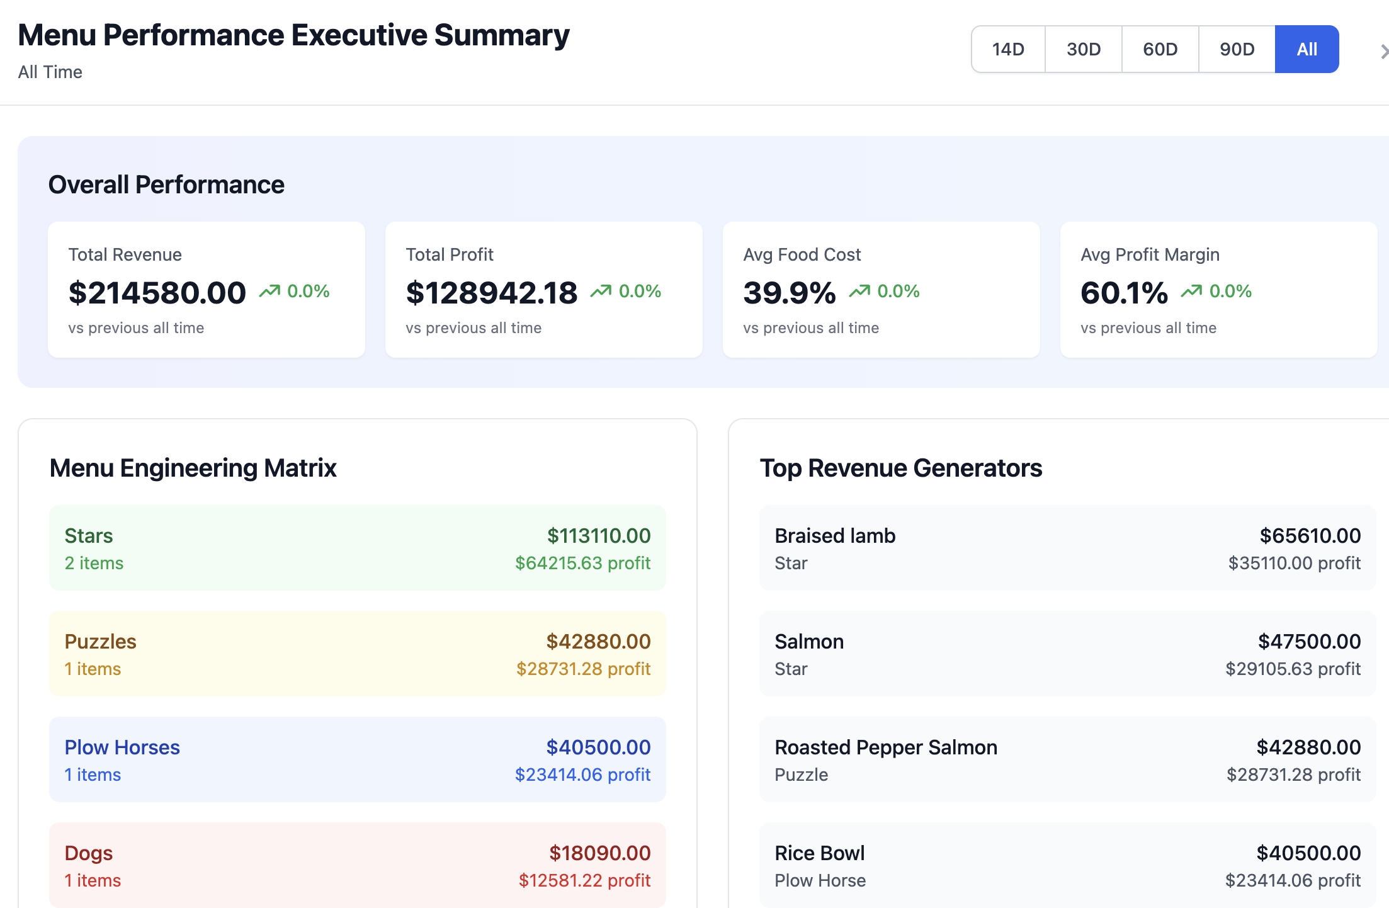Viewport: 1389px width, 908px height.
Task: Open the Puzzles category row
Action: coord(358,654)
